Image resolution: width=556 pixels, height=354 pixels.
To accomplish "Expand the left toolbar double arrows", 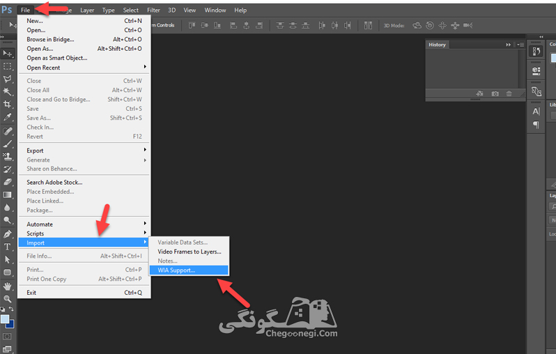I will click(2, 37).
